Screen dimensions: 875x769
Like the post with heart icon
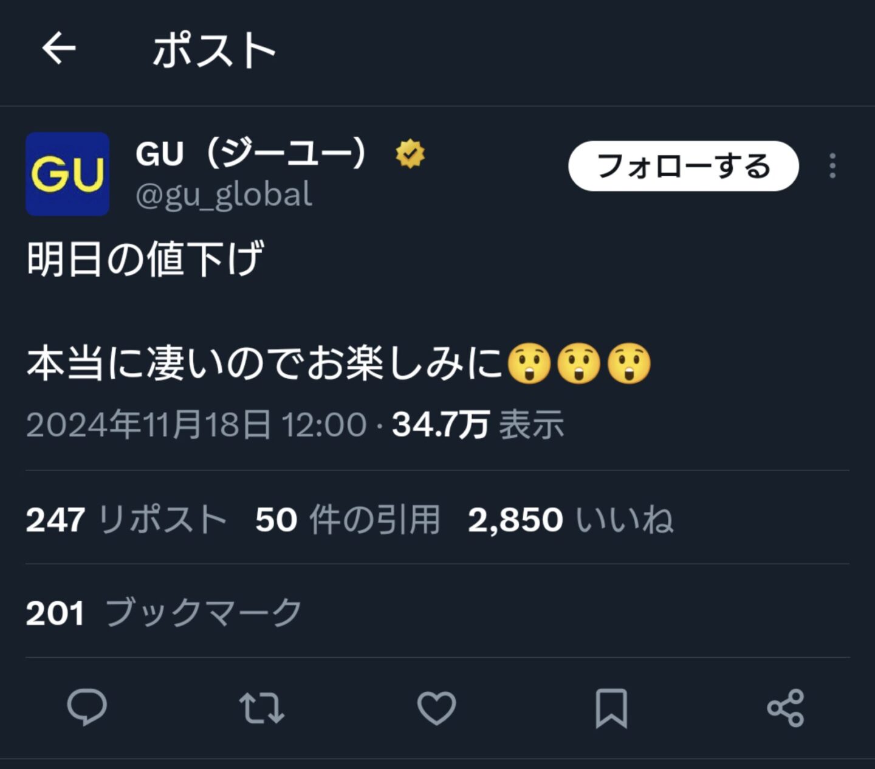coord(436,708)
